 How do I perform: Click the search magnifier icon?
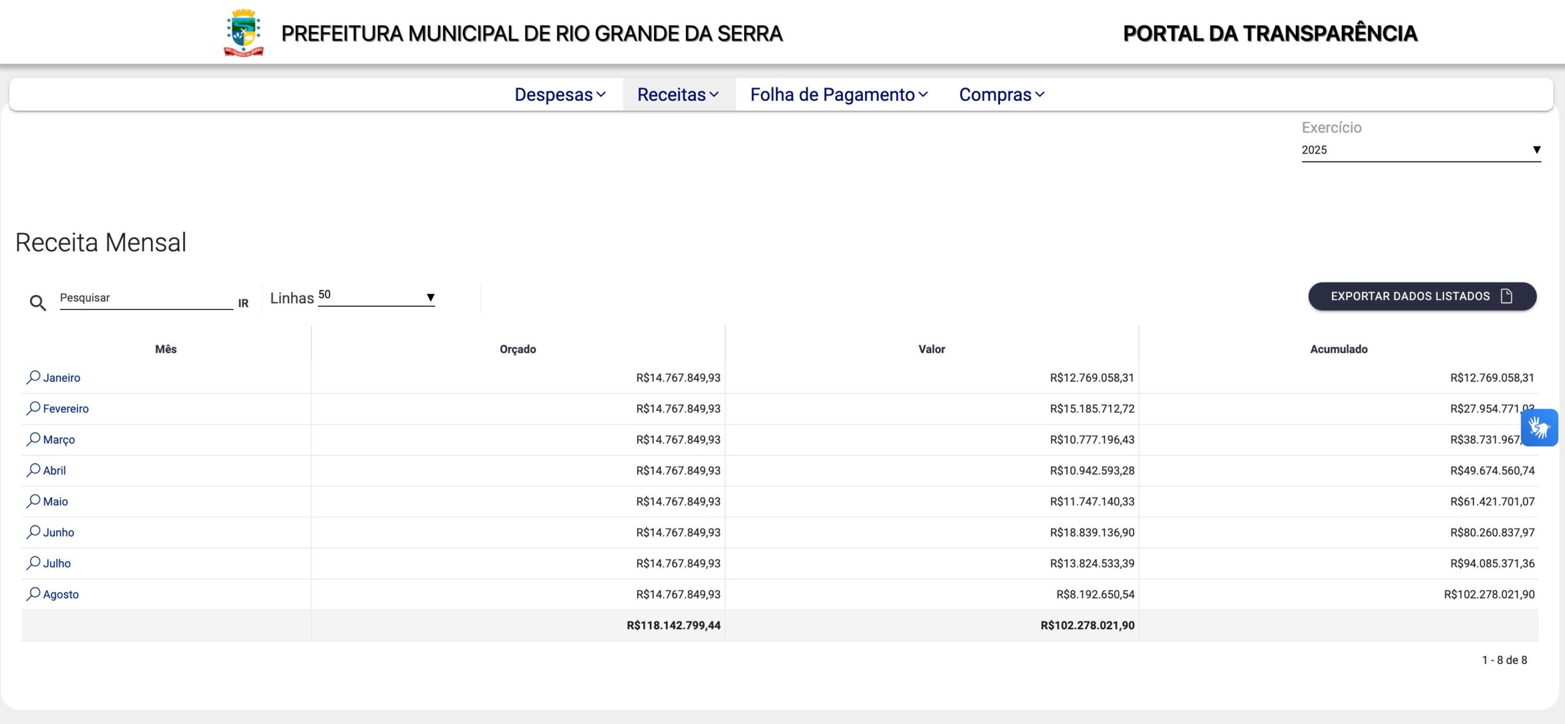point(38,303)
